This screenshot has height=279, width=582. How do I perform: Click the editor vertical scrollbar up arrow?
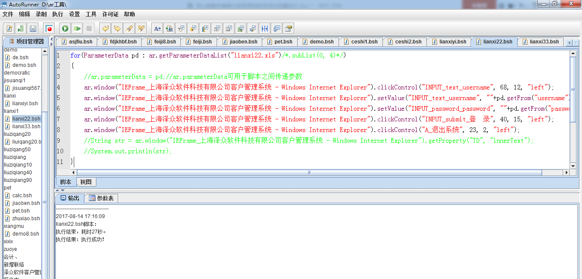pos(574,53)
